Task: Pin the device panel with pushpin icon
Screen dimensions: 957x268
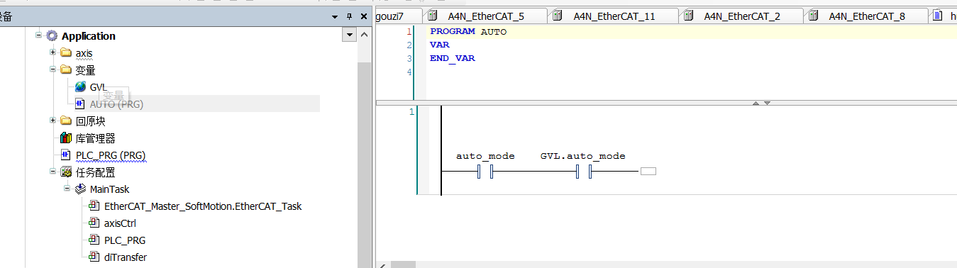Action: pyautogui.click(x=349, y=16)
